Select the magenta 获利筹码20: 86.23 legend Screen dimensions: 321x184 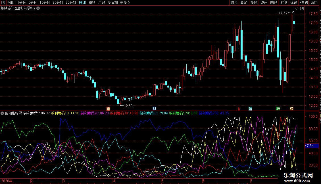pos(95,113)
